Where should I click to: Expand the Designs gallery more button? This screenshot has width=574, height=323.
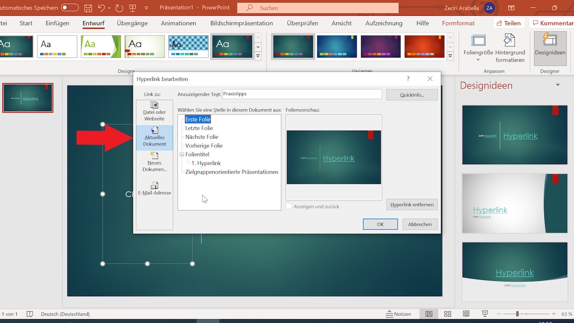258,56
